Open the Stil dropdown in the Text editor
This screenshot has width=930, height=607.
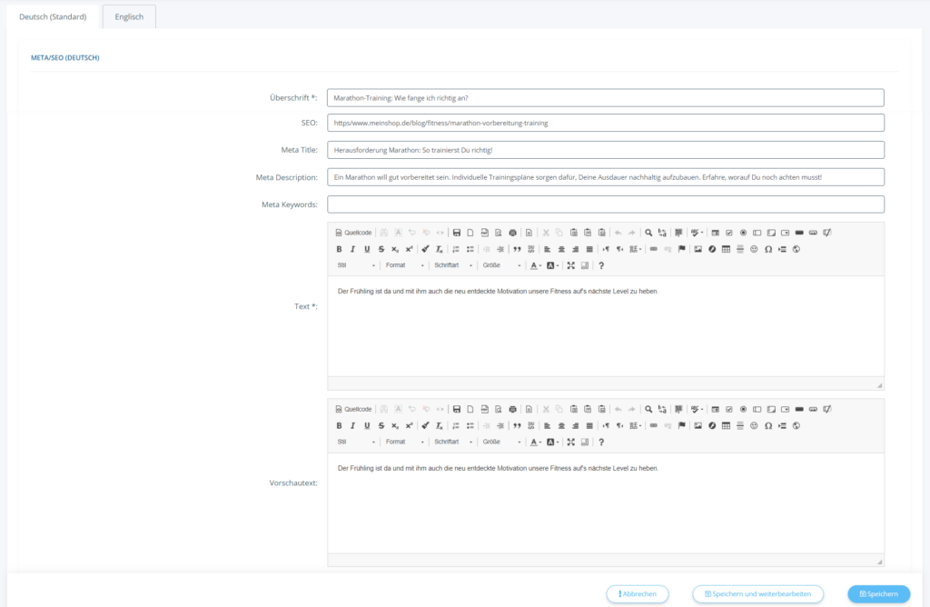click(356, 265)
